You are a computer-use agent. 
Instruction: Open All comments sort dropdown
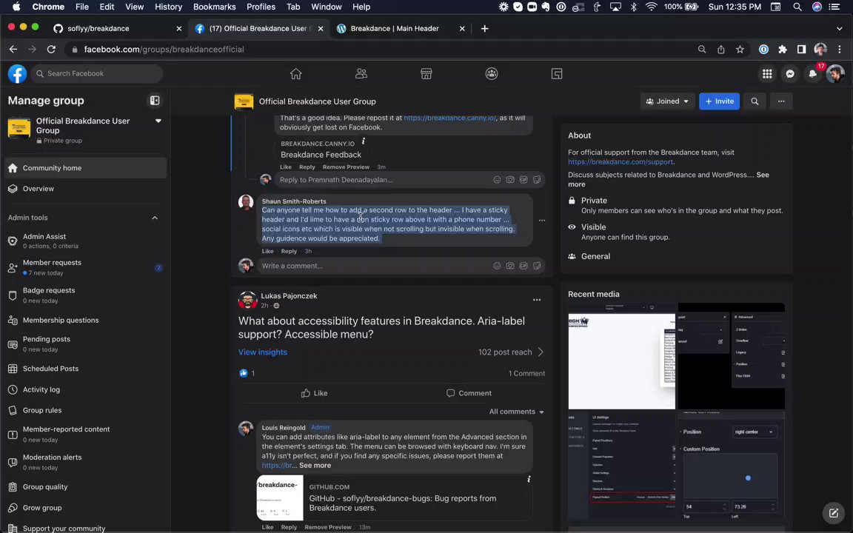(x=516, y=412)
